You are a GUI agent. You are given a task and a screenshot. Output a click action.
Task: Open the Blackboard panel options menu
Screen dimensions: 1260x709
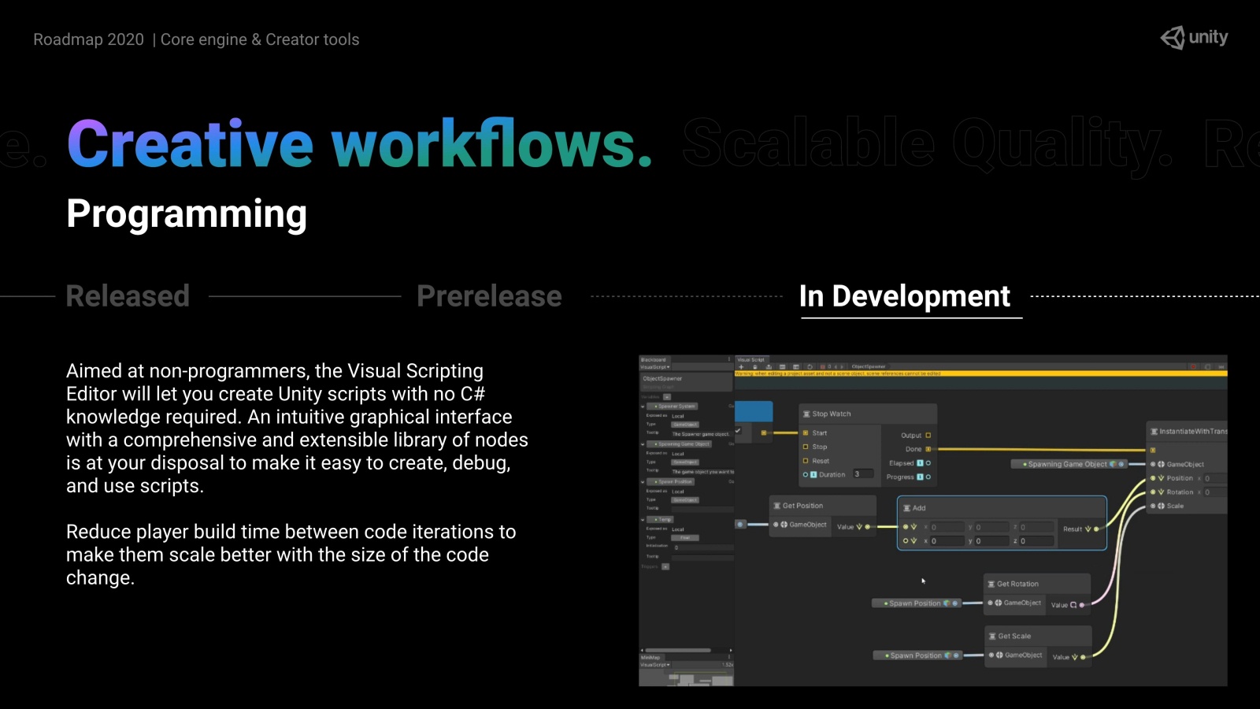(729, 360)
